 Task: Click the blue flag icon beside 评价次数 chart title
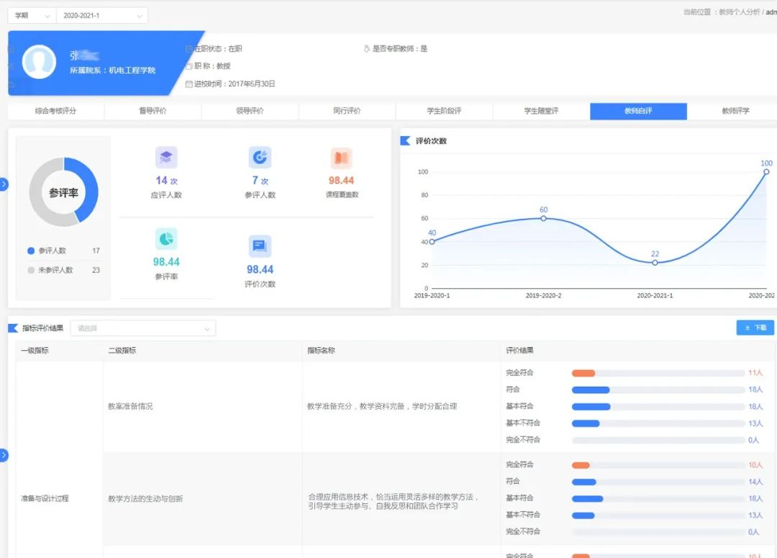[x=405, y=140]
